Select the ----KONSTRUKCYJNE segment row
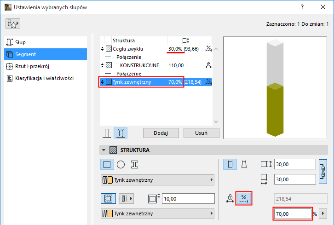Screen dimensions: 334x225 pyautogui.click(x=155, y=65)
